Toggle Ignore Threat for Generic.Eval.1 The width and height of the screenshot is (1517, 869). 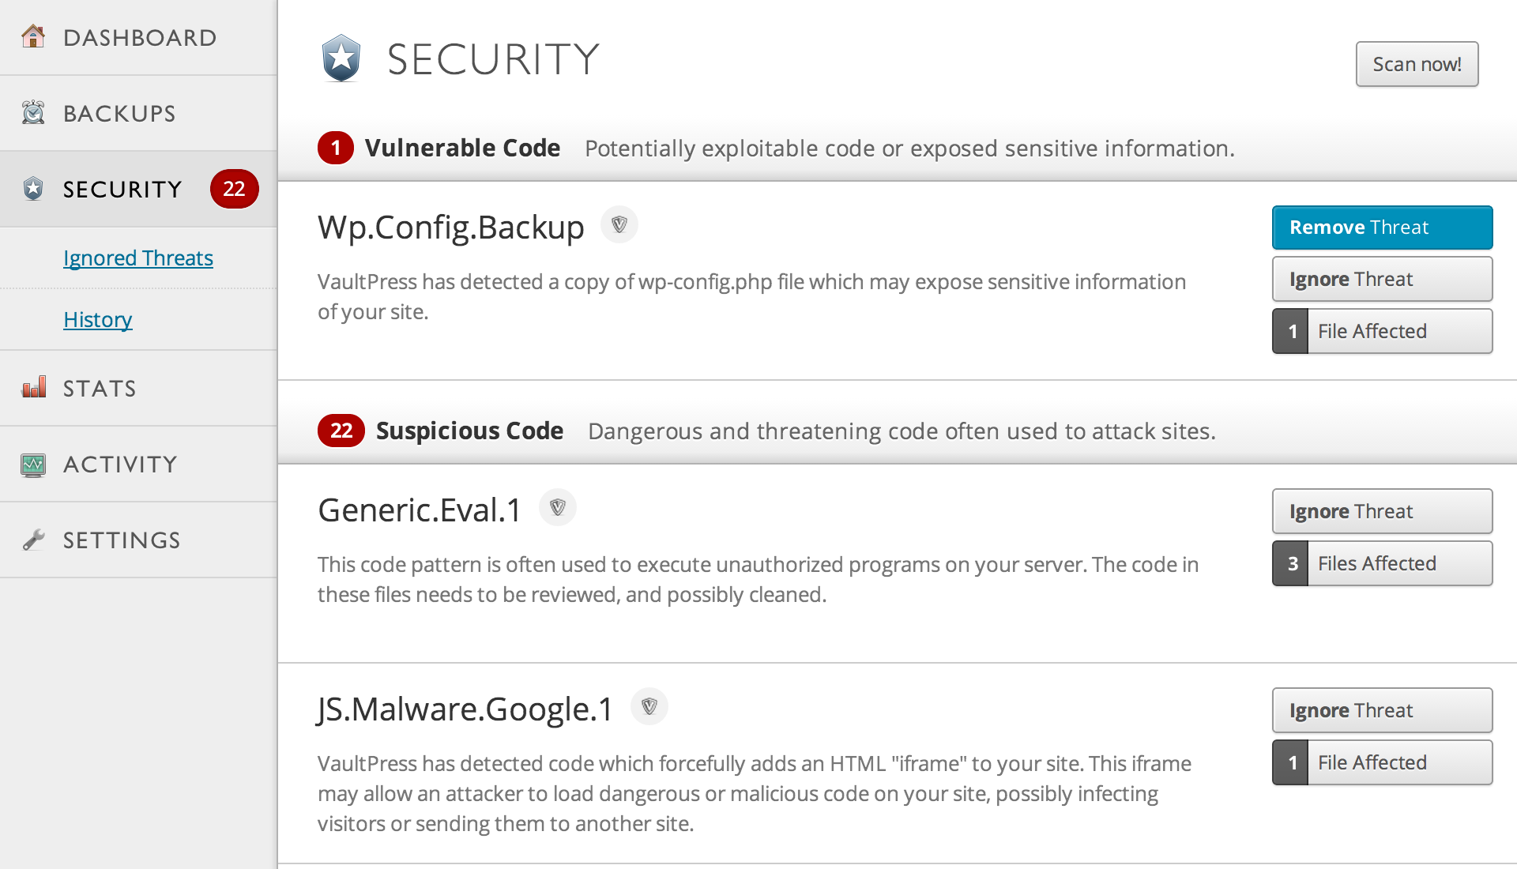1382,512
